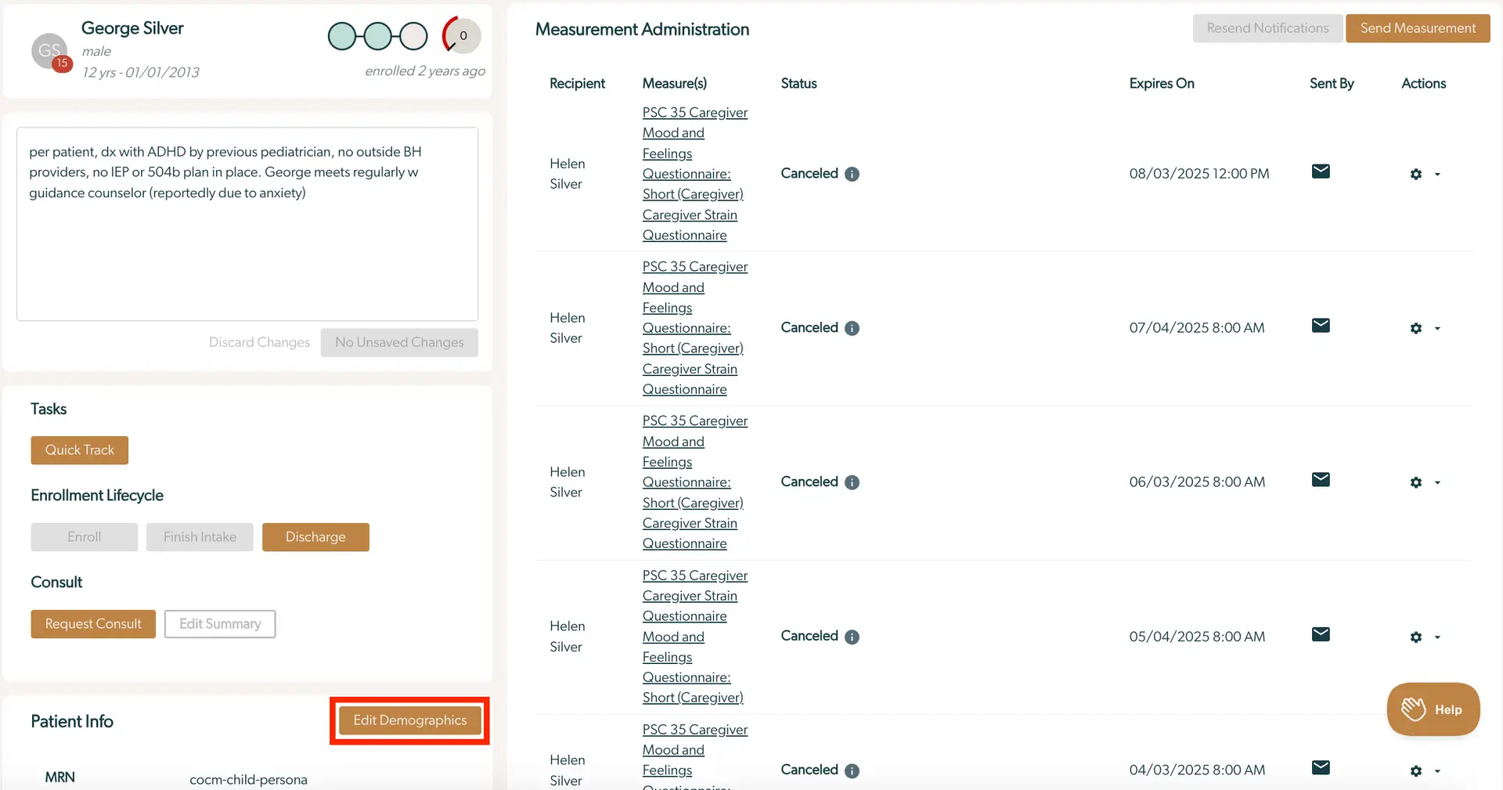Click the red score gauge showing 0
Screen dimensions: 1503x790
point(460,35)
